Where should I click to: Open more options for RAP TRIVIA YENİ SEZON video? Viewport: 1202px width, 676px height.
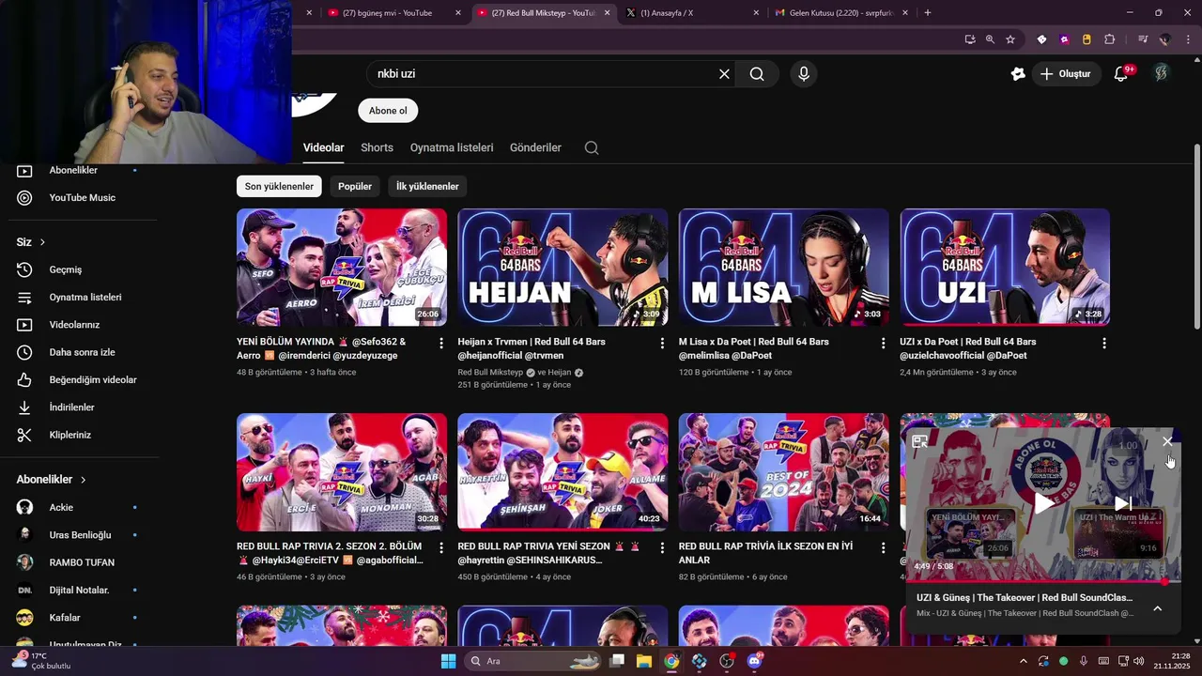[x=662, y=548]
